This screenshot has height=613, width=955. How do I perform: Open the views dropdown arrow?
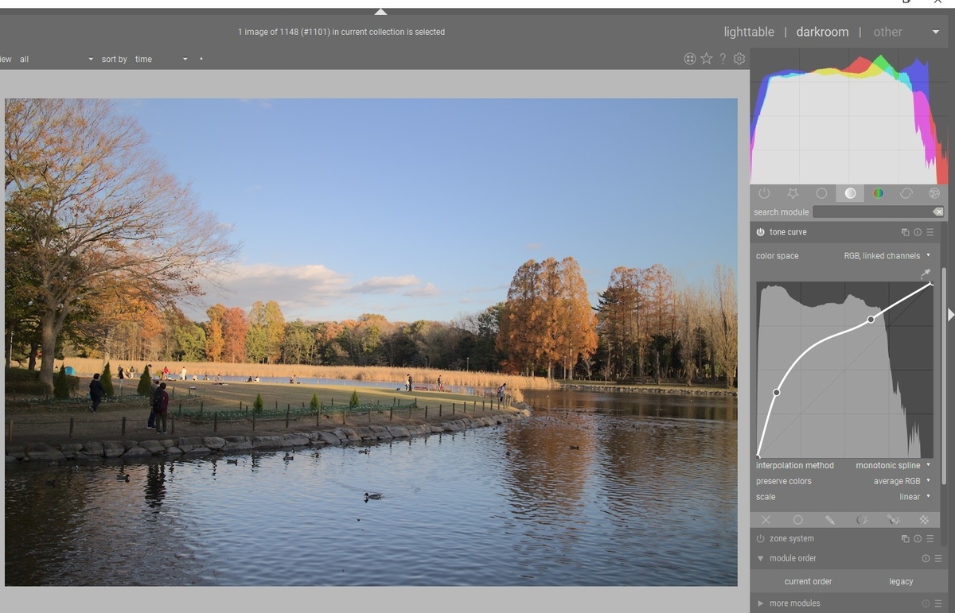(935, 33)
